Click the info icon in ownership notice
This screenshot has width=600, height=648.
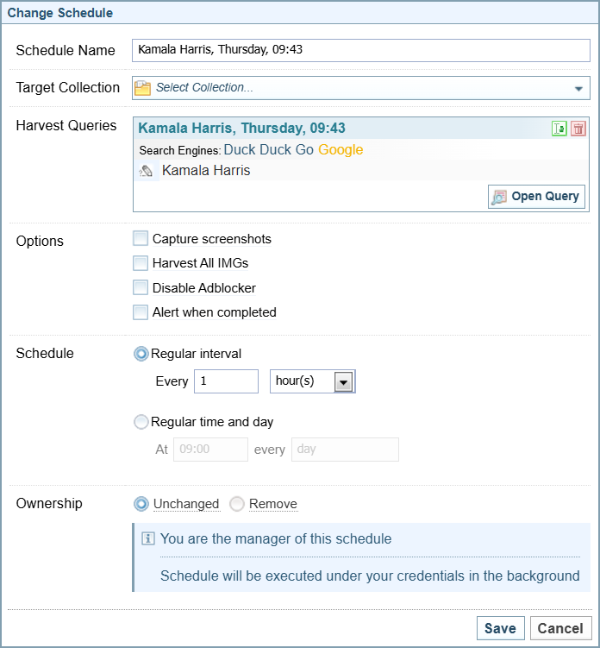click(x=147, y=539)
